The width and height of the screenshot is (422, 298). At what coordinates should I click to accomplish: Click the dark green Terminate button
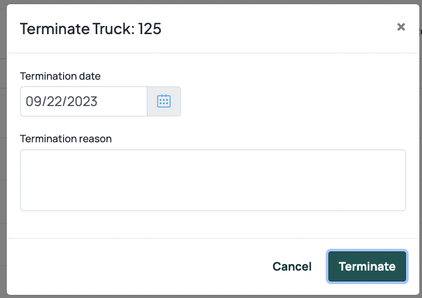(x=367, y=266)
